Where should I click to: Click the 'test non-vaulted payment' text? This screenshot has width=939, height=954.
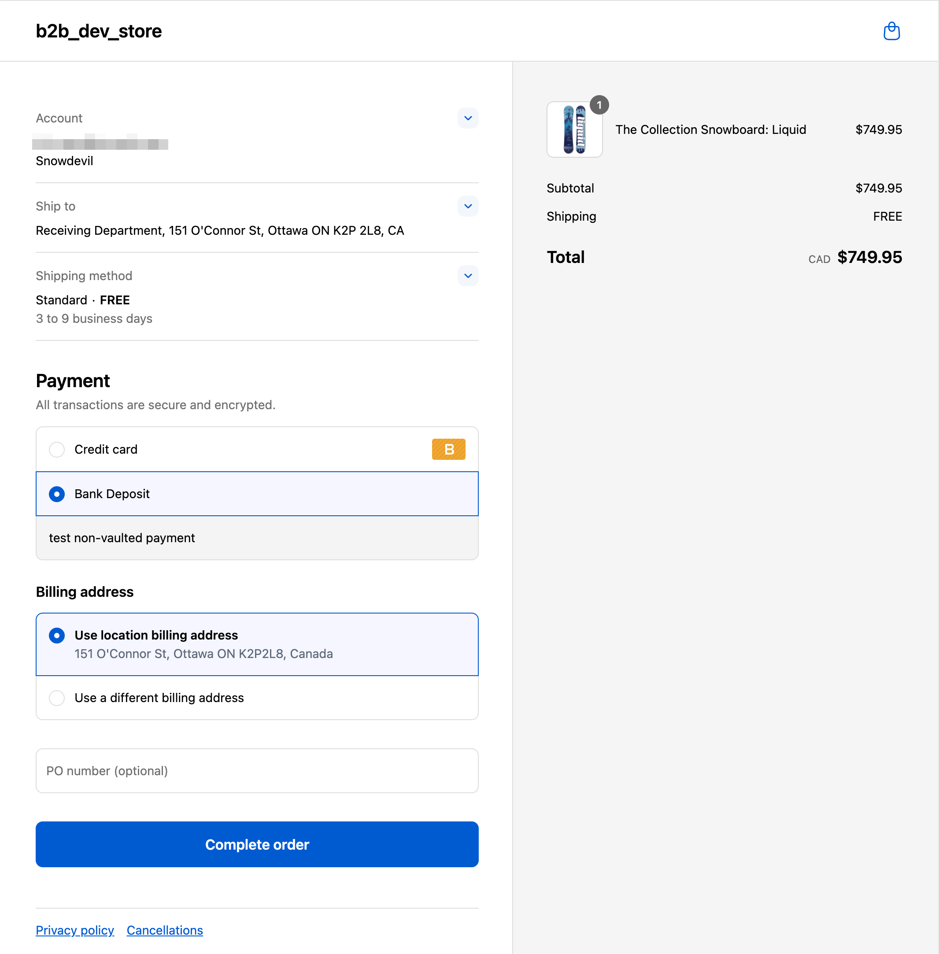click(122, 538)
